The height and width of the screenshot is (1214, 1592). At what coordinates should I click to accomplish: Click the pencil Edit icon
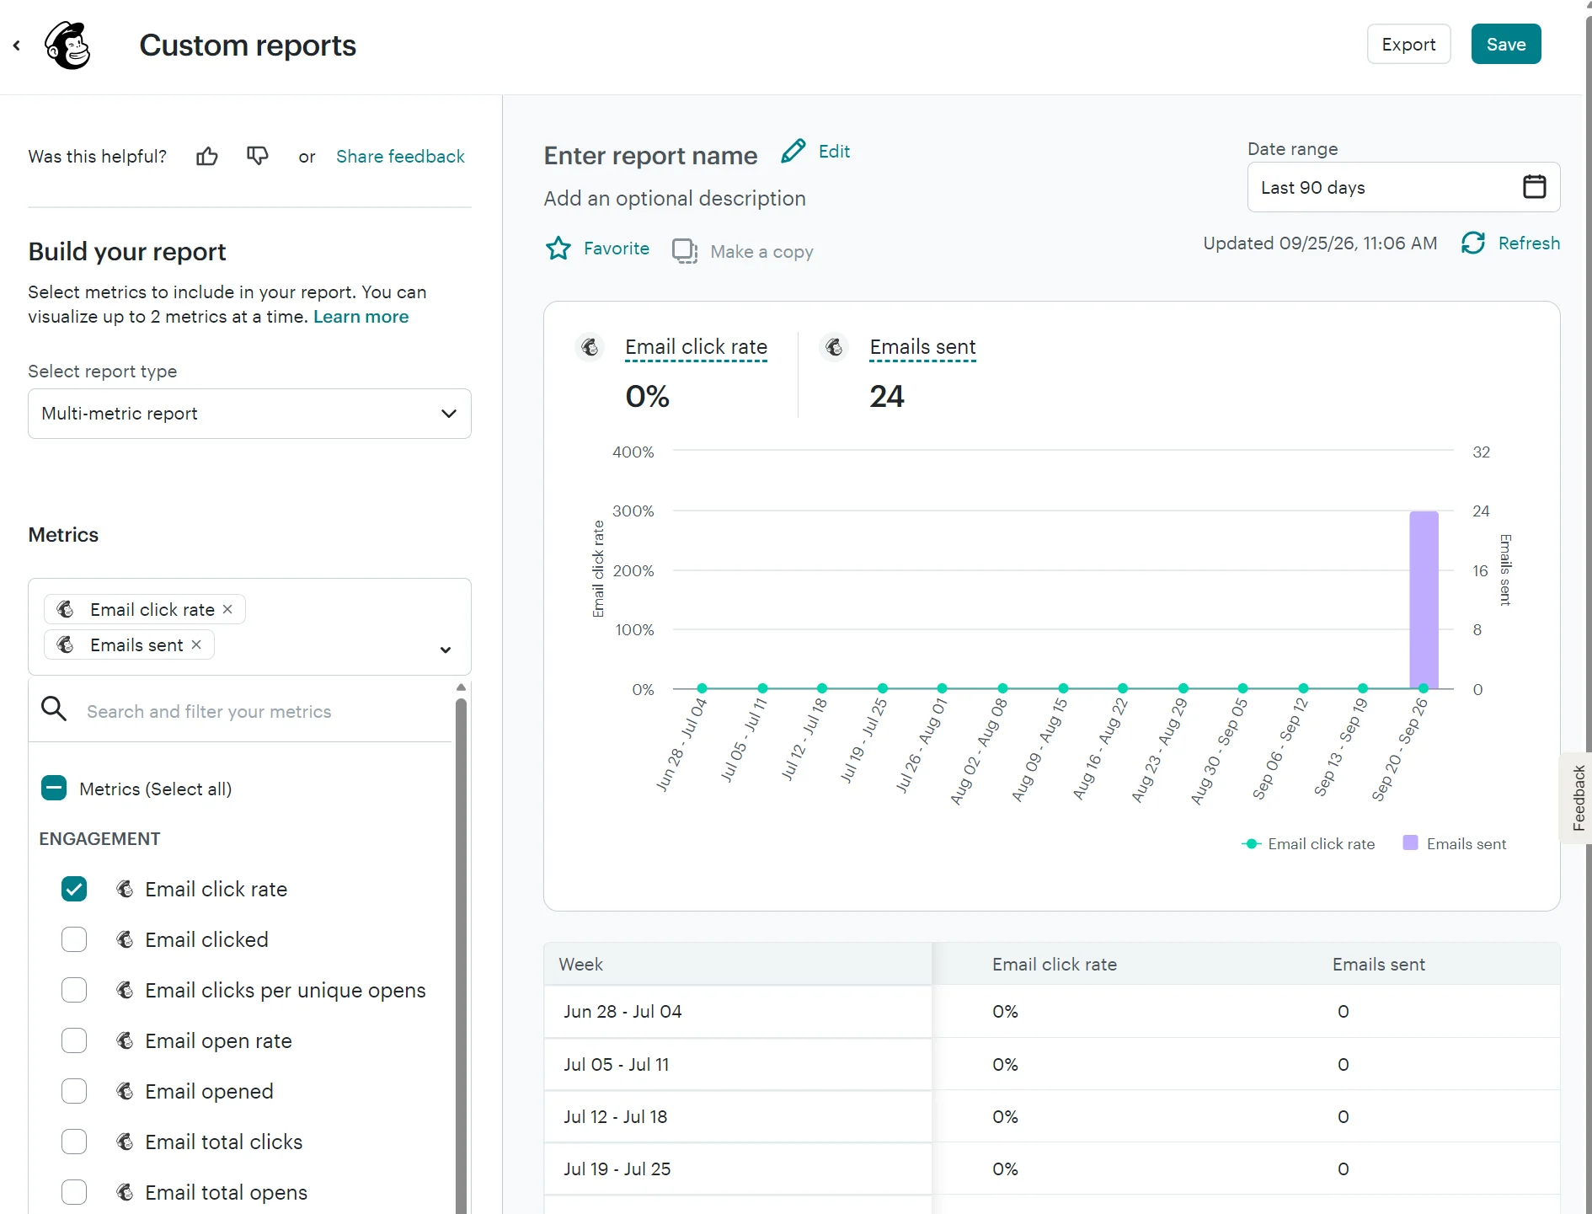793,152
